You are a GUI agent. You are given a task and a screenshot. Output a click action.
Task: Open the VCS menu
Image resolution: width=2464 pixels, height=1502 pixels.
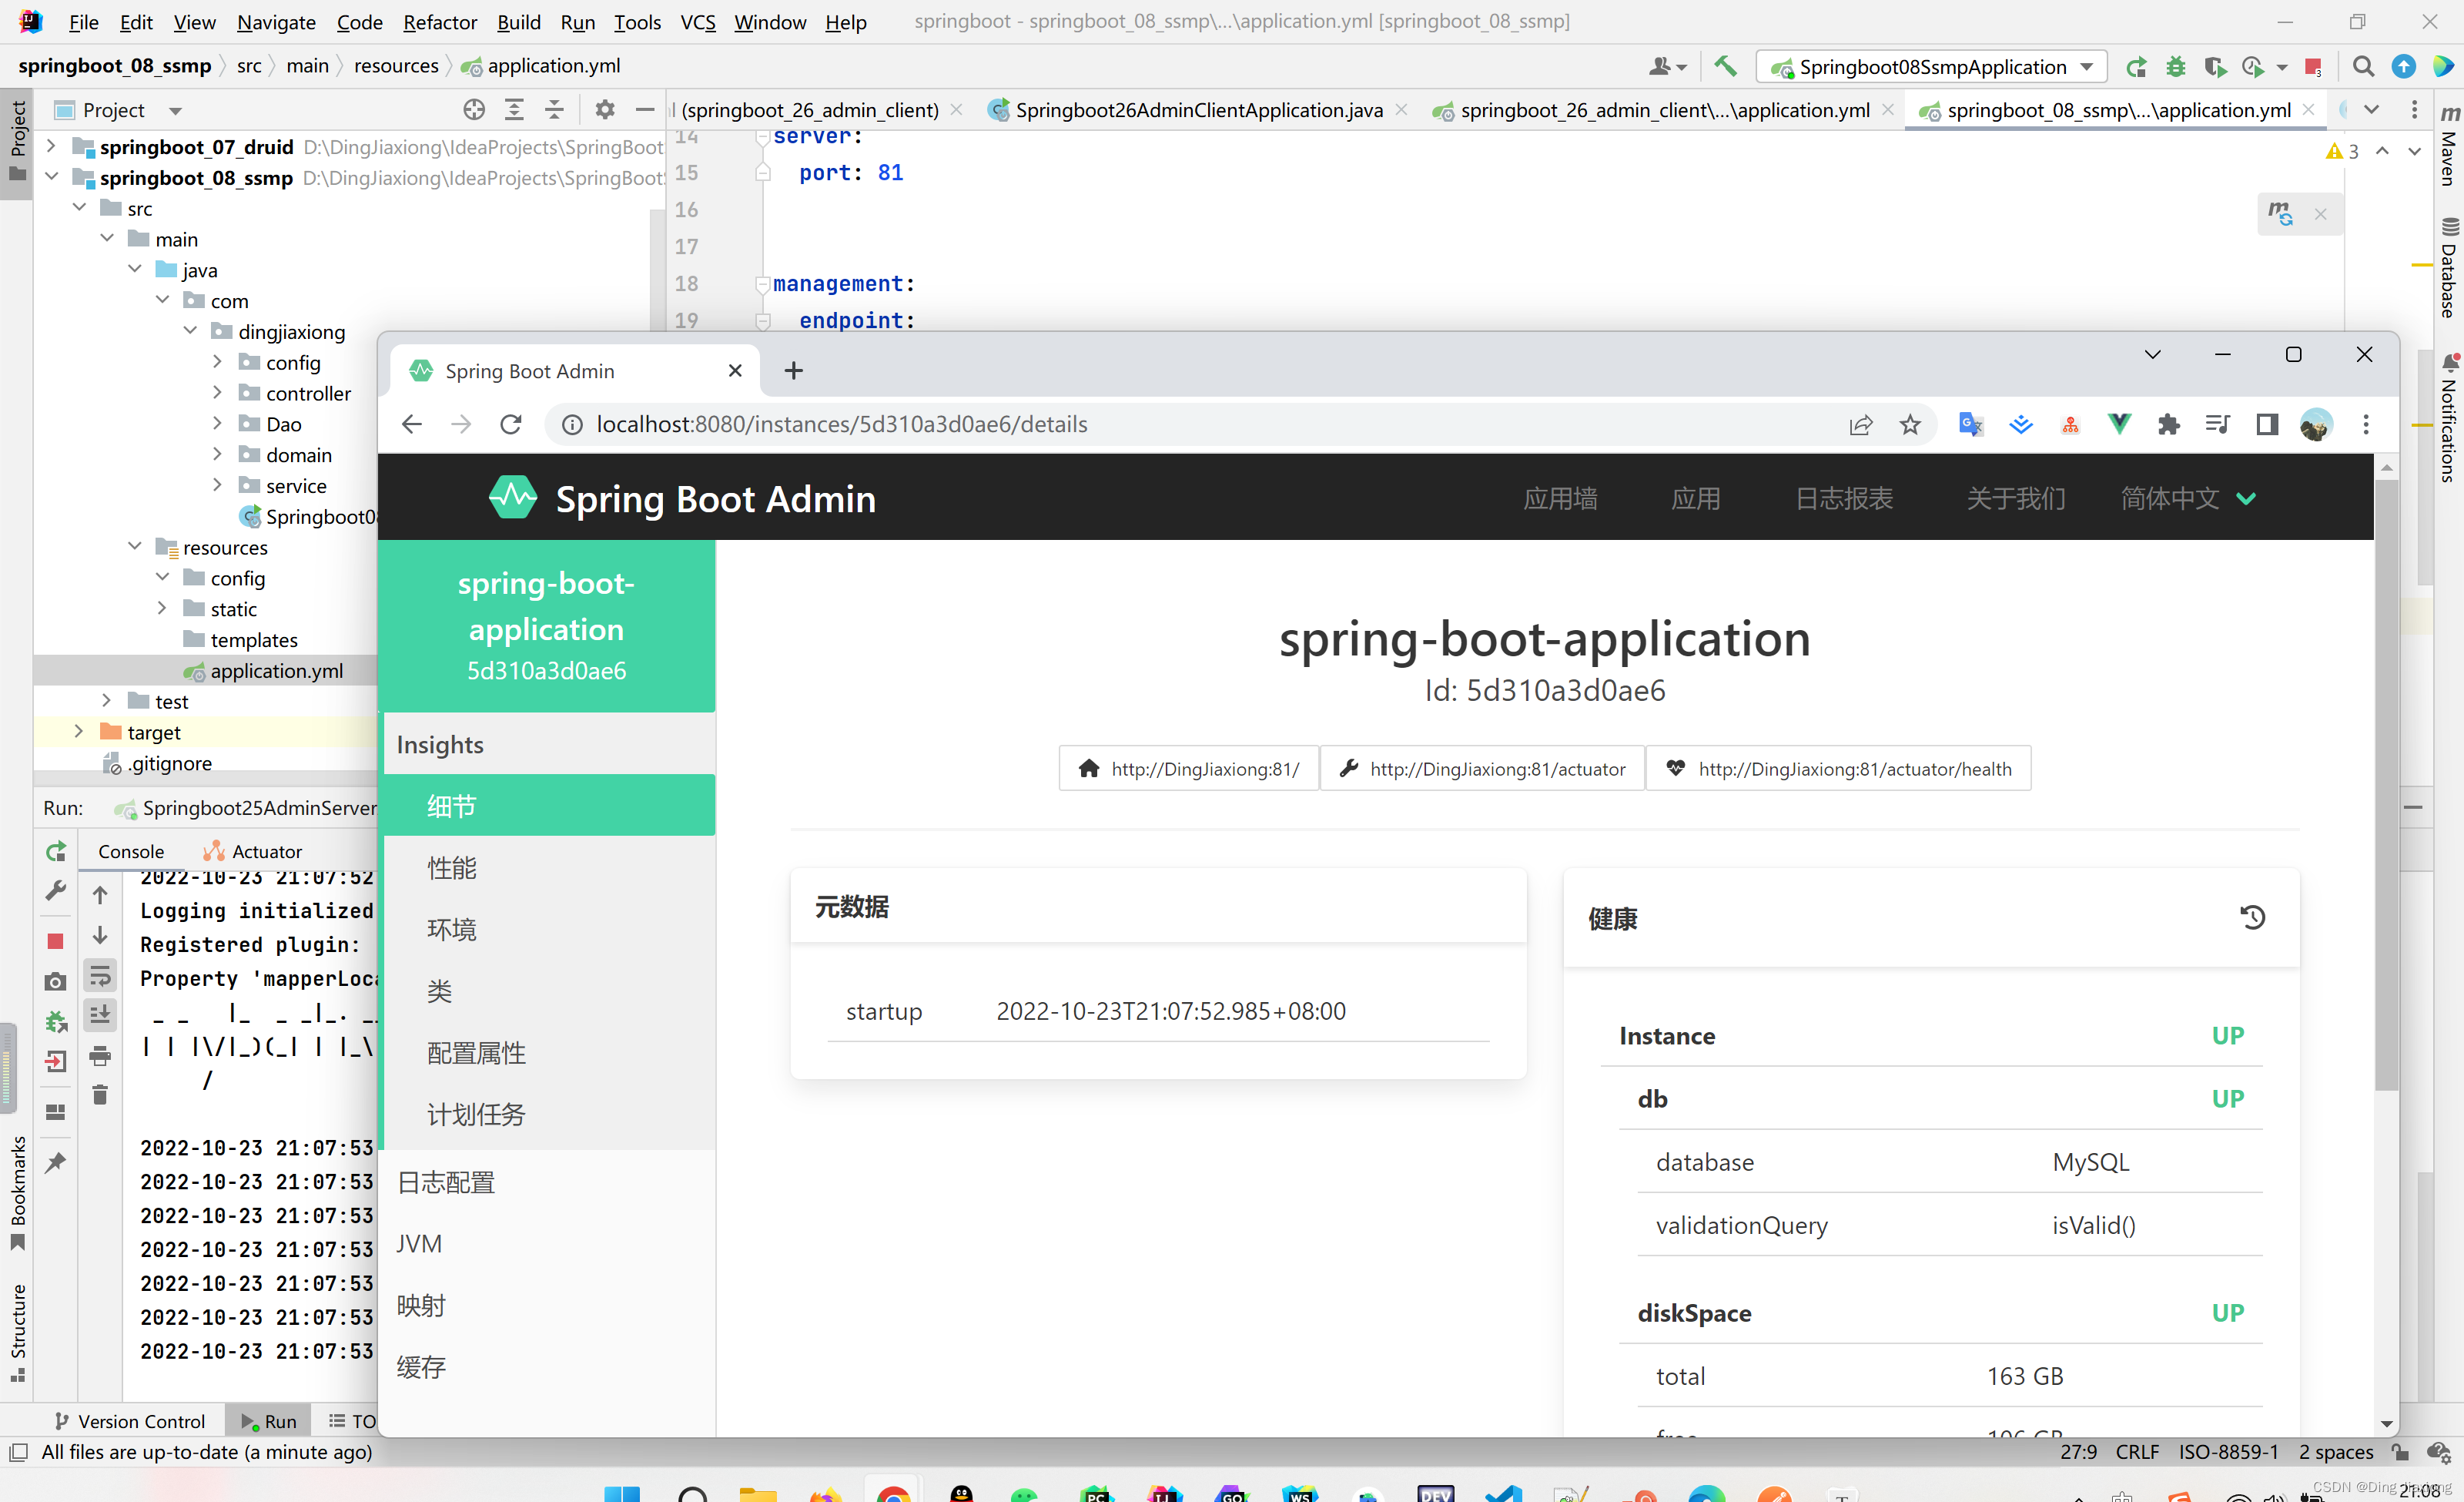coord(698,22)
